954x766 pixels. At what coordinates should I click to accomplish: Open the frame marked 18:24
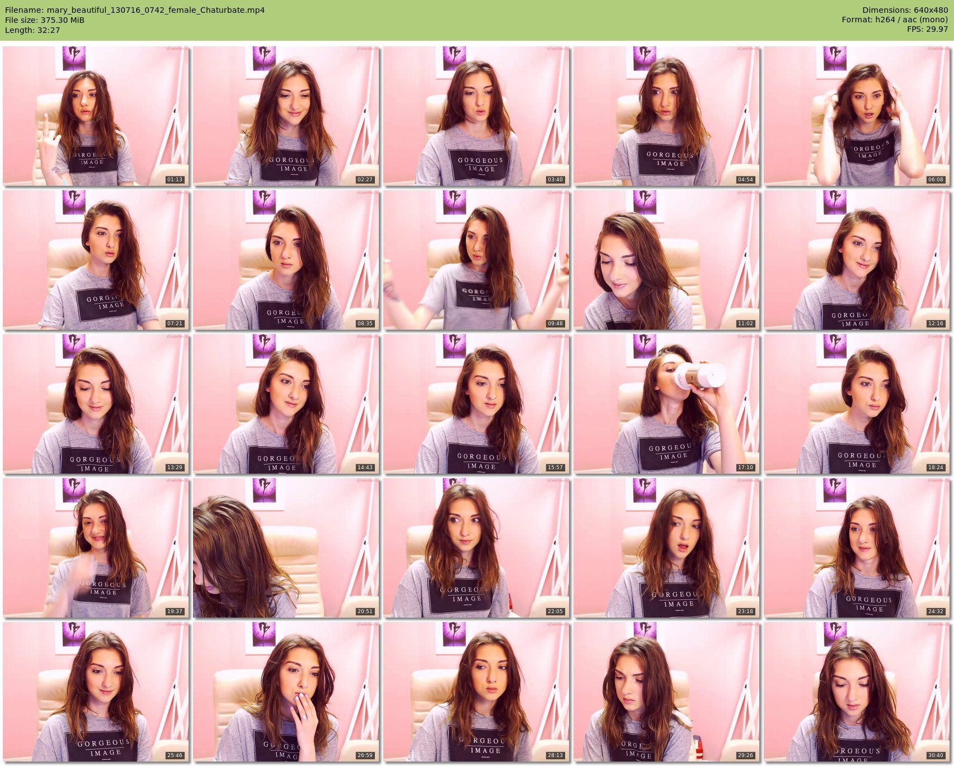click(x=857, y=403)
